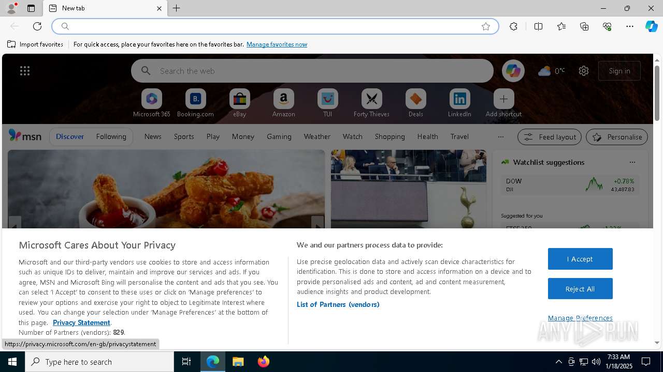Open Watchlist suggestions more options
This screenshot has height=372, width=663.
click(x=632, y=162)
